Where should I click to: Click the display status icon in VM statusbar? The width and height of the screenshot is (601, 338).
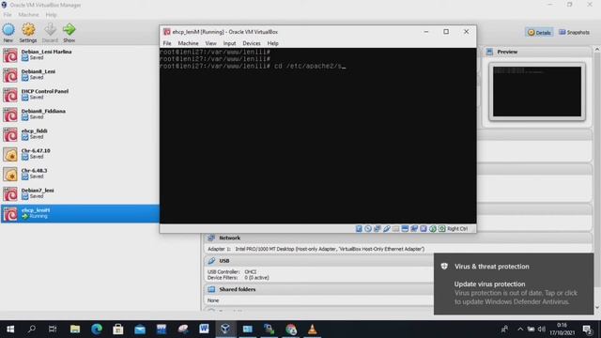point(405,229)
